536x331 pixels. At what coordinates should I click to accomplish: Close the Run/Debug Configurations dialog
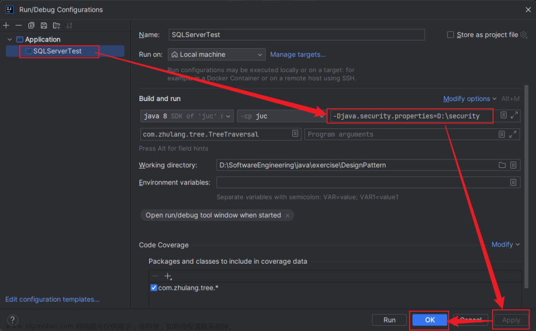point(528,10)
